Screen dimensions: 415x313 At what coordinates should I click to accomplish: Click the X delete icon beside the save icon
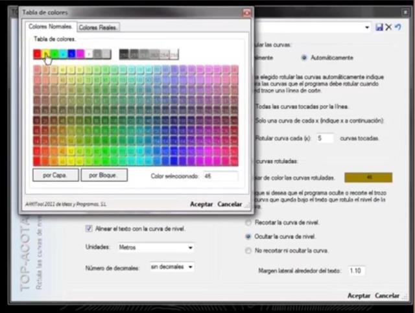click(x=388, y=27)
